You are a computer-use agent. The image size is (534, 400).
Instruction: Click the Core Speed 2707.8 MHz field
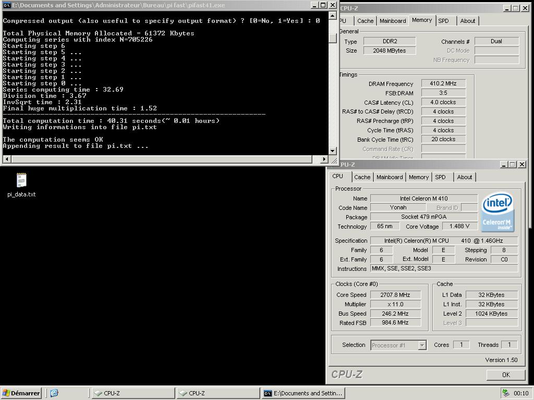click(395, 295)
